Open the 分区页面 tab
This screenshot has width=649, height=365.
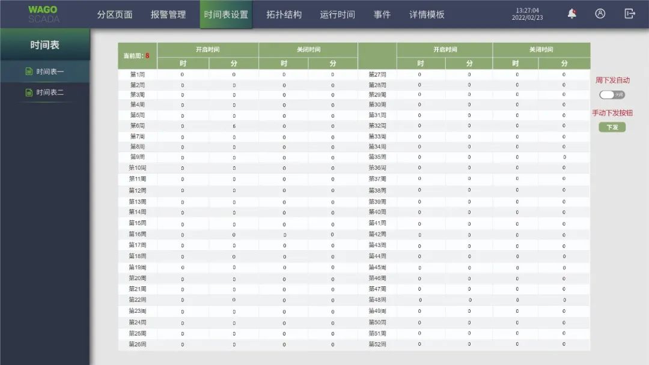(115, 14)
